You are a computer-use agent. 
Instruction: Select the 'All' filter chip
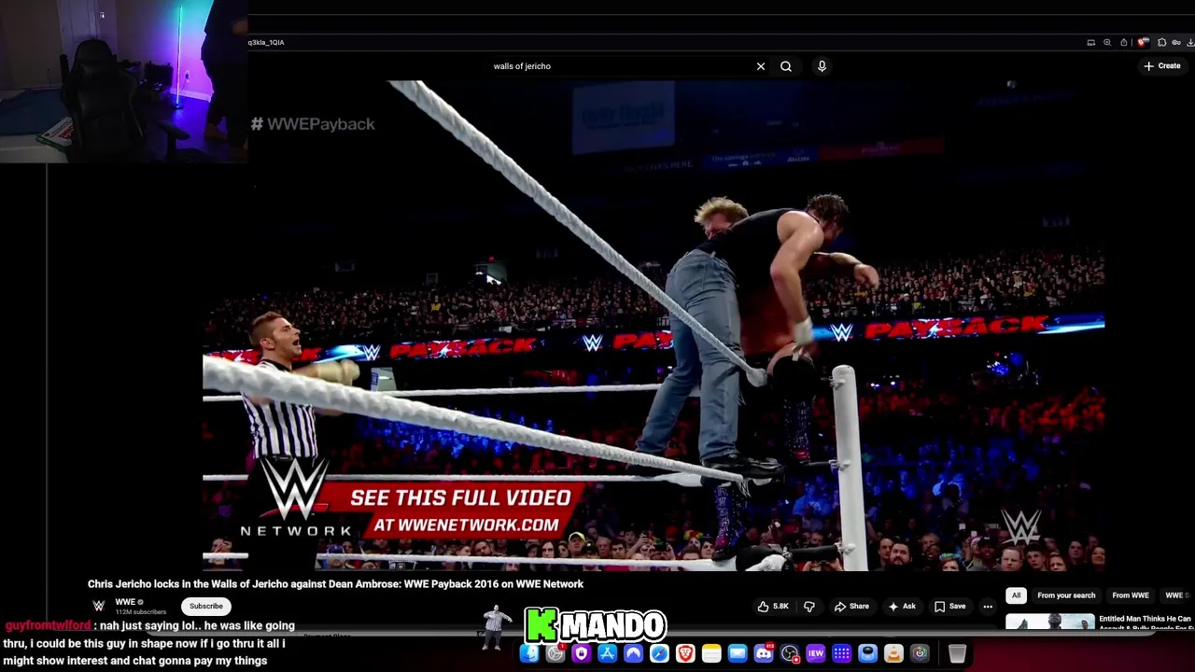[1016, 595]
